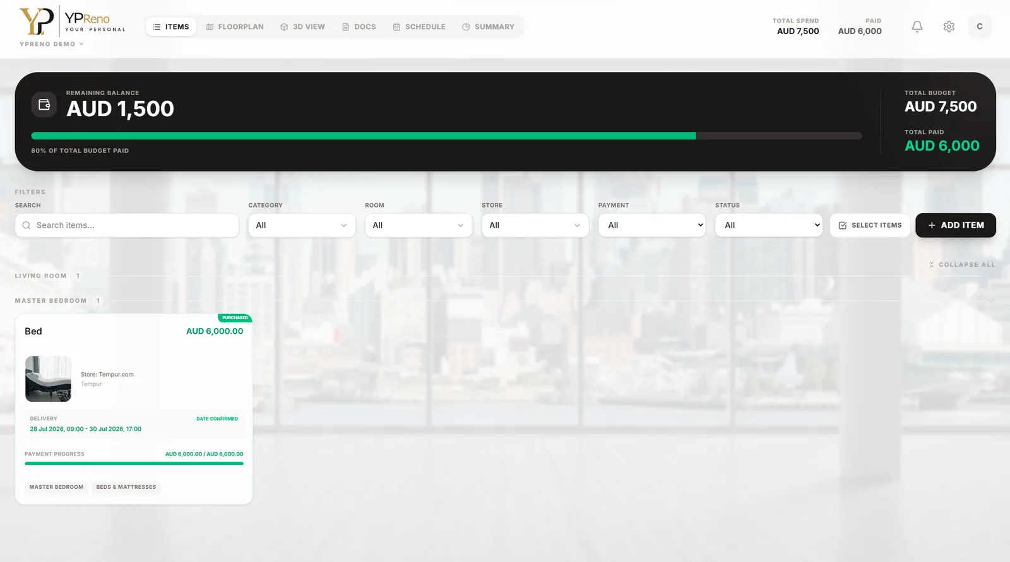
Task: Click the Paid AUD 6,000 header value
Action: coord(860,31)
